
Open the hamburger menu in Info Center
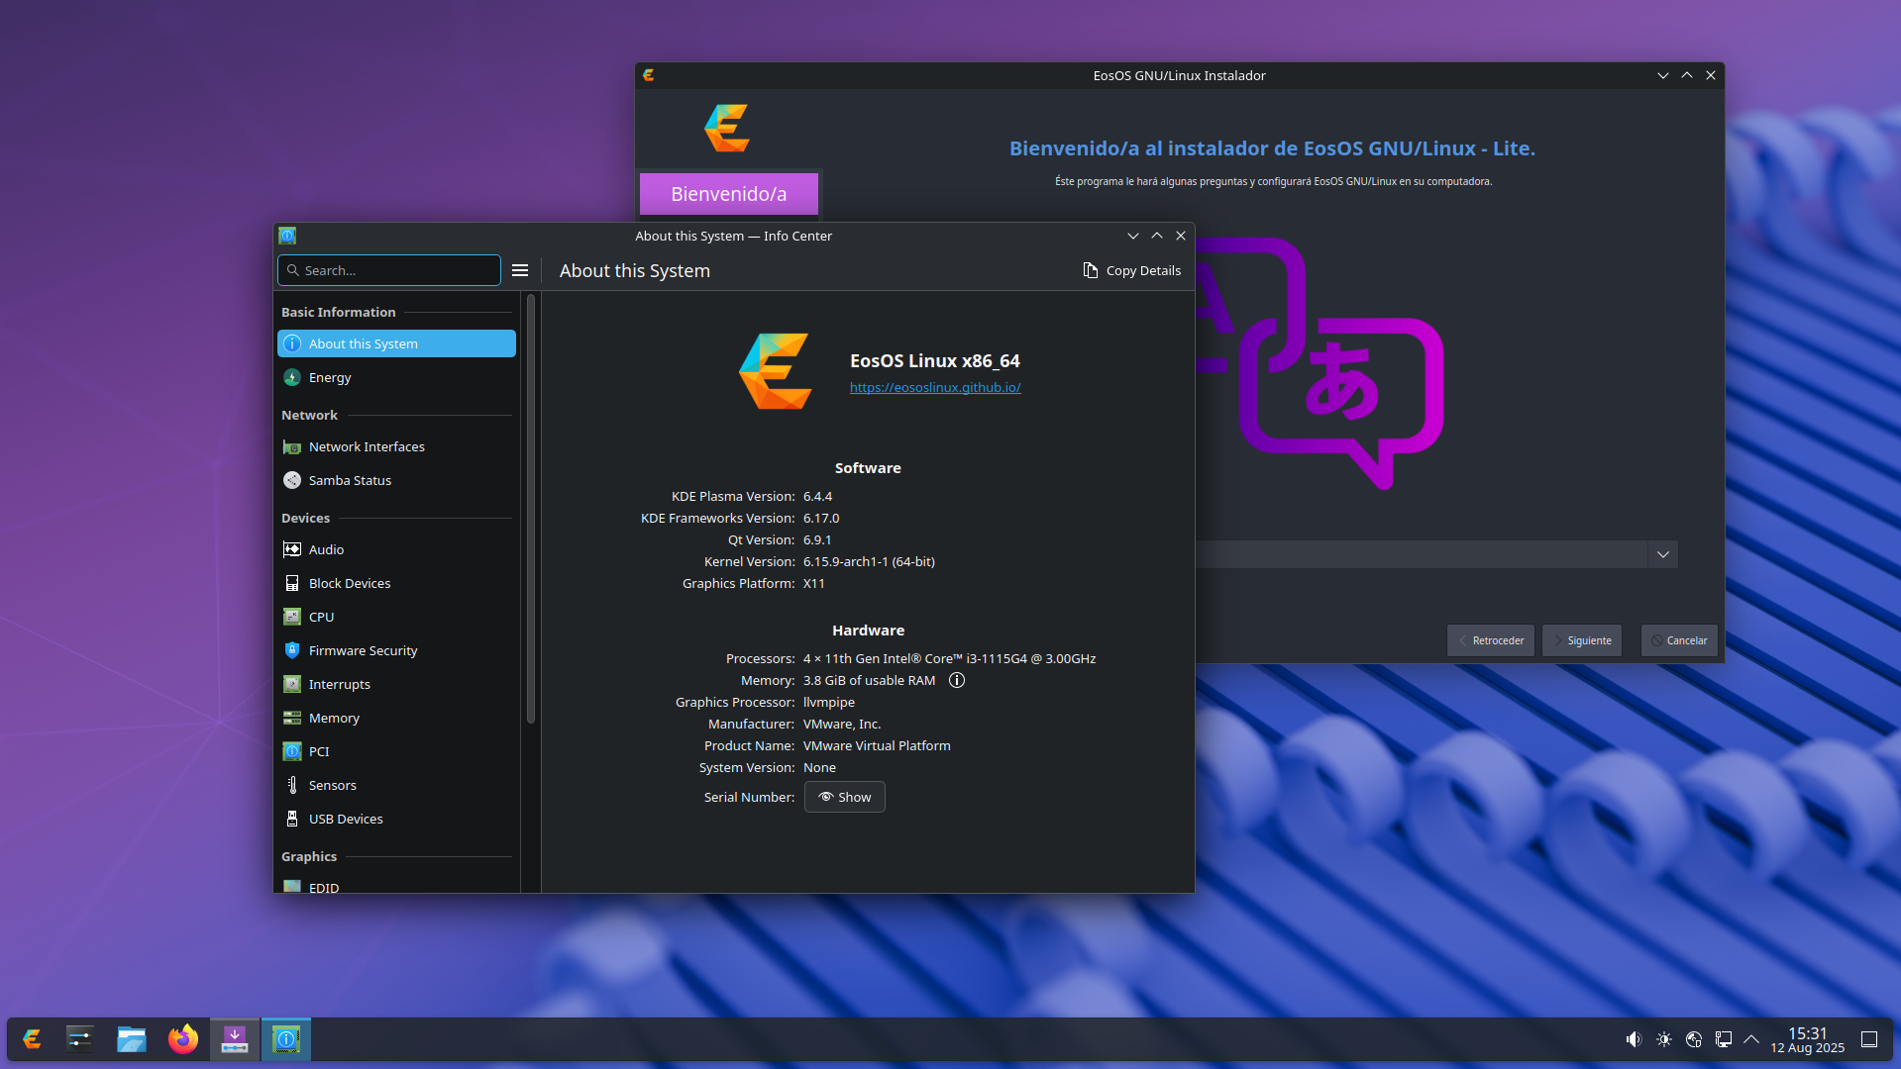pos(520,270)
